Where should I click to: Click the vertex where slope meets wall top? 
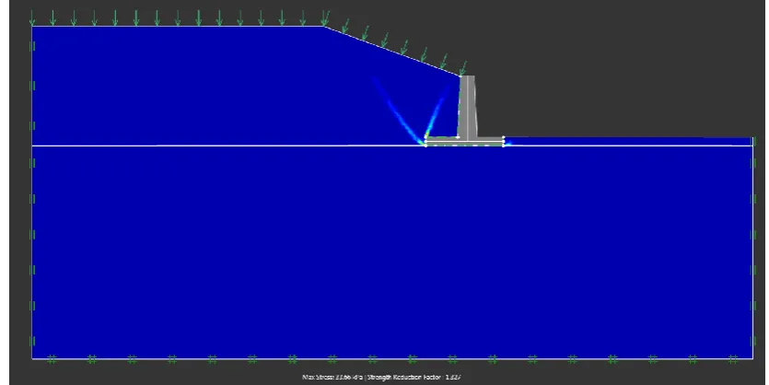(x=460, y=76)
